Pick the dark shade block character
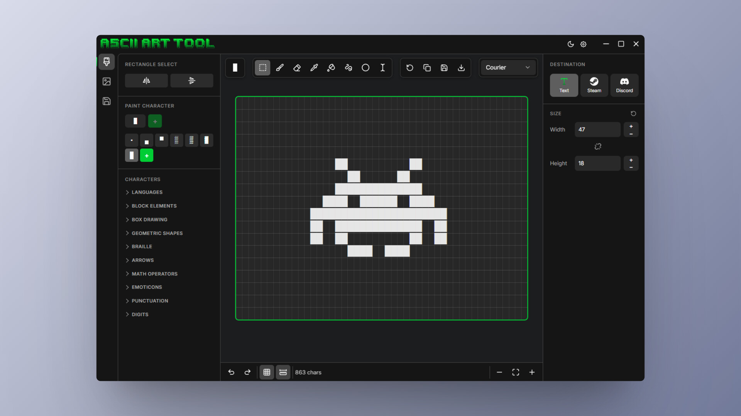The image size is (741, 416). (206, 140)
